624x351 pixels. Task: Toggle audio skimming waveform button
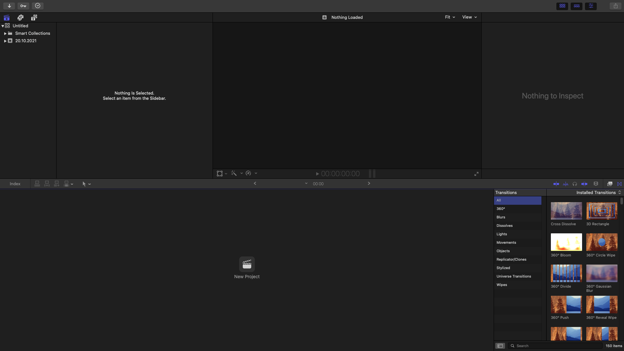click(565, 184)
